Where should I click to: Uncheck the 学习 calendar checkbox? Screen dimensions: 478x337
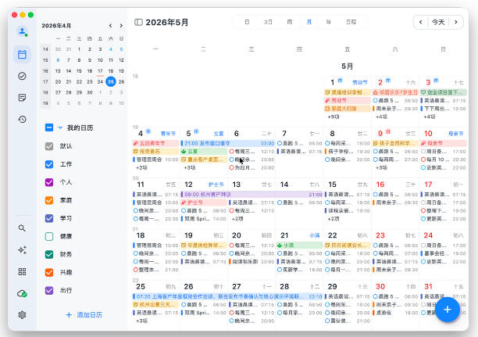49,218
